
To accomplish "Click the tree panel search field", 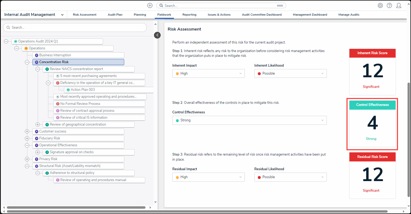I will point(75,27).
